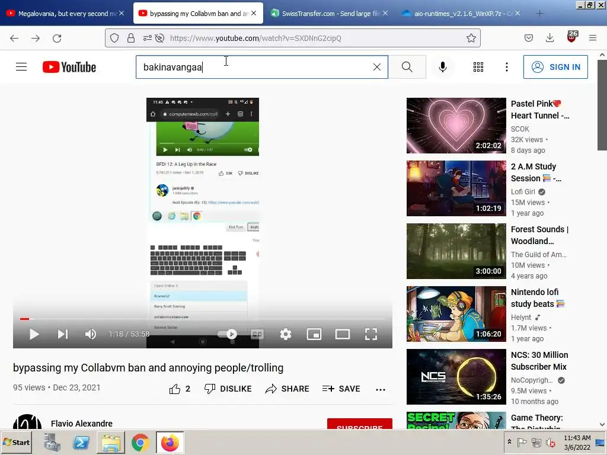
Task: Click the SIGN IN button
Action: 555,67
